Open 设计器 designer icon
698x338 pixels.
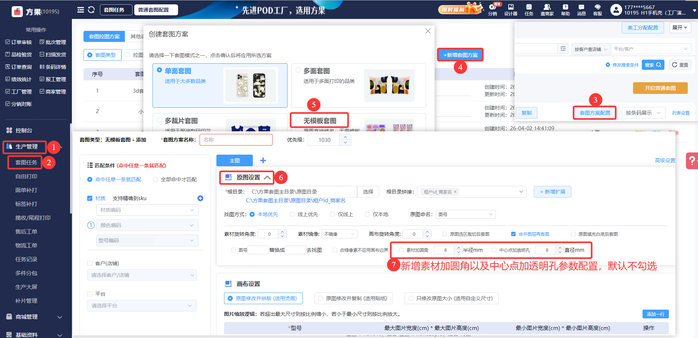click(511, 10)
